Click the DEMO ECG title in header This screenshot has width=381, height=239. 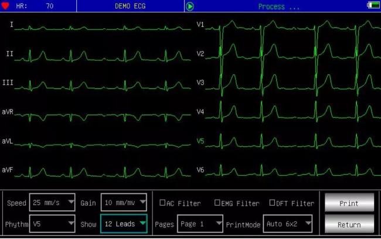[x=131, y=6]
